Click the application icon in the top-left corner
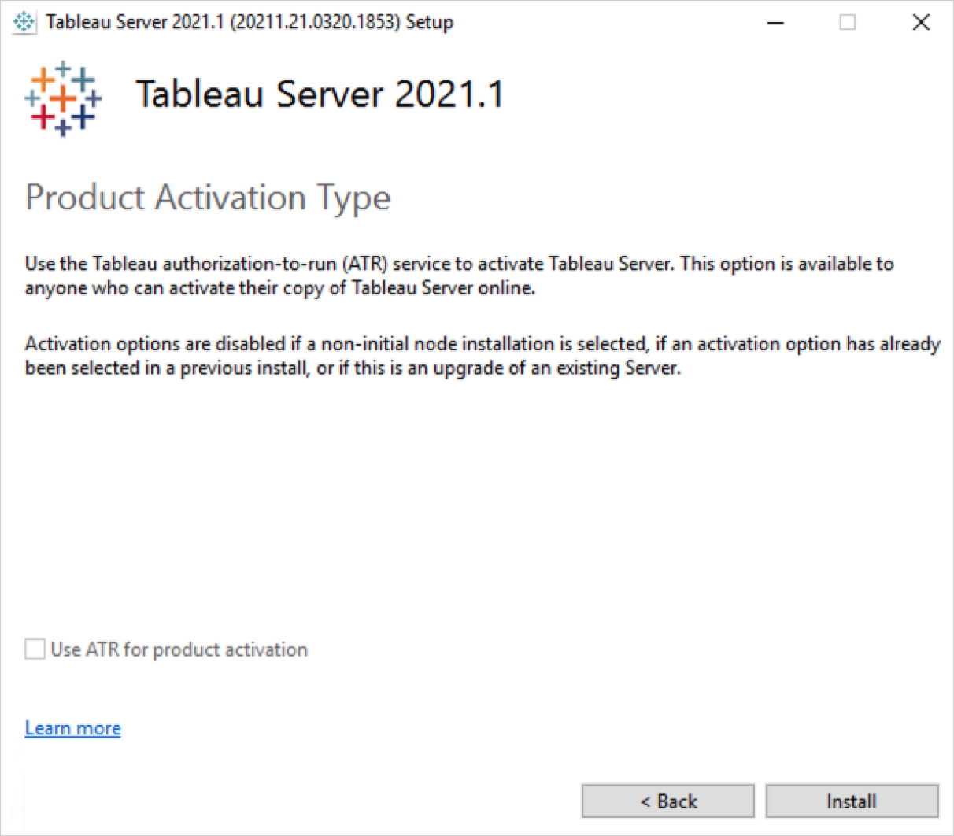Screen dimensions: 954x836 (x=24, y=22)
